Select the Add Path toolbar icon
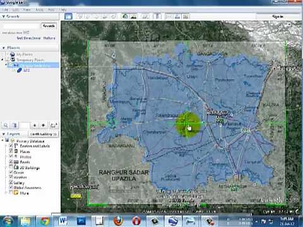Image resolution: width=303 pixels, height=227 pixels. (x=96, y=16)
